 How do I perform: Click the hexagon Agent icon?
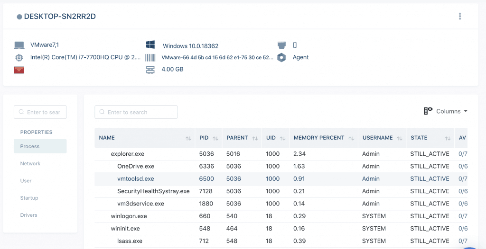[281, 58]
